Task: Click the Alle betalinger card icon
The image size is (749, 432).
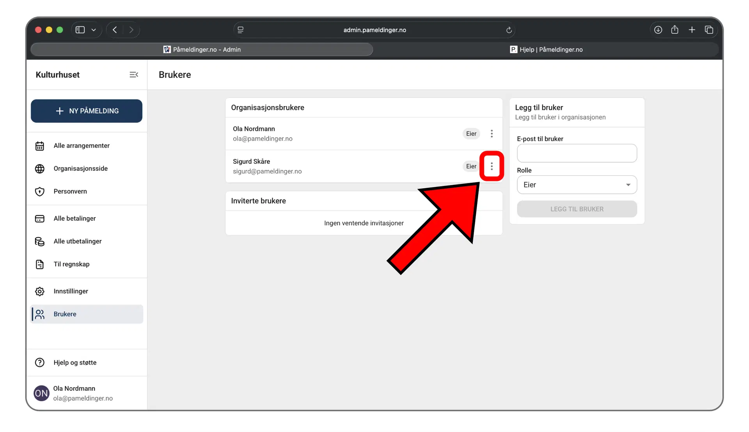Action: tap(40, 219)
